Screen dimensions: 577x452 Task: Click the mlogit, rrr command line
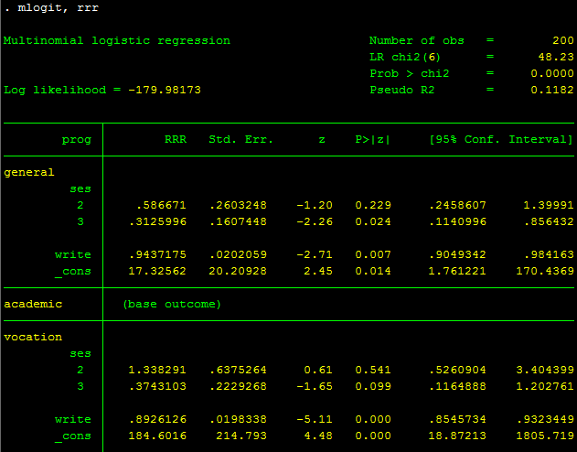[52, 7]
